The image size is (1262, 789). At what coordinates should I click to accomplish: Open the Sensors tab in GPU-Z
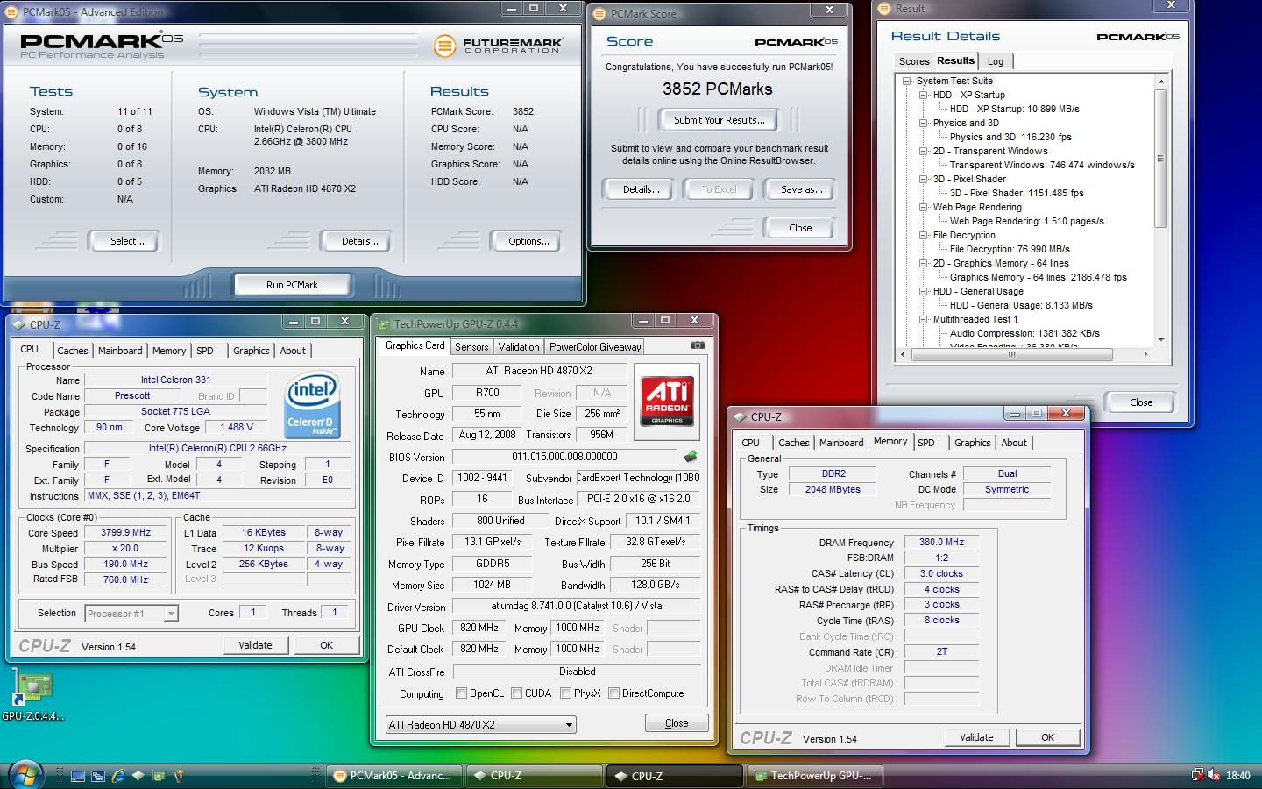pyautogui.click(x=471, y=347)
